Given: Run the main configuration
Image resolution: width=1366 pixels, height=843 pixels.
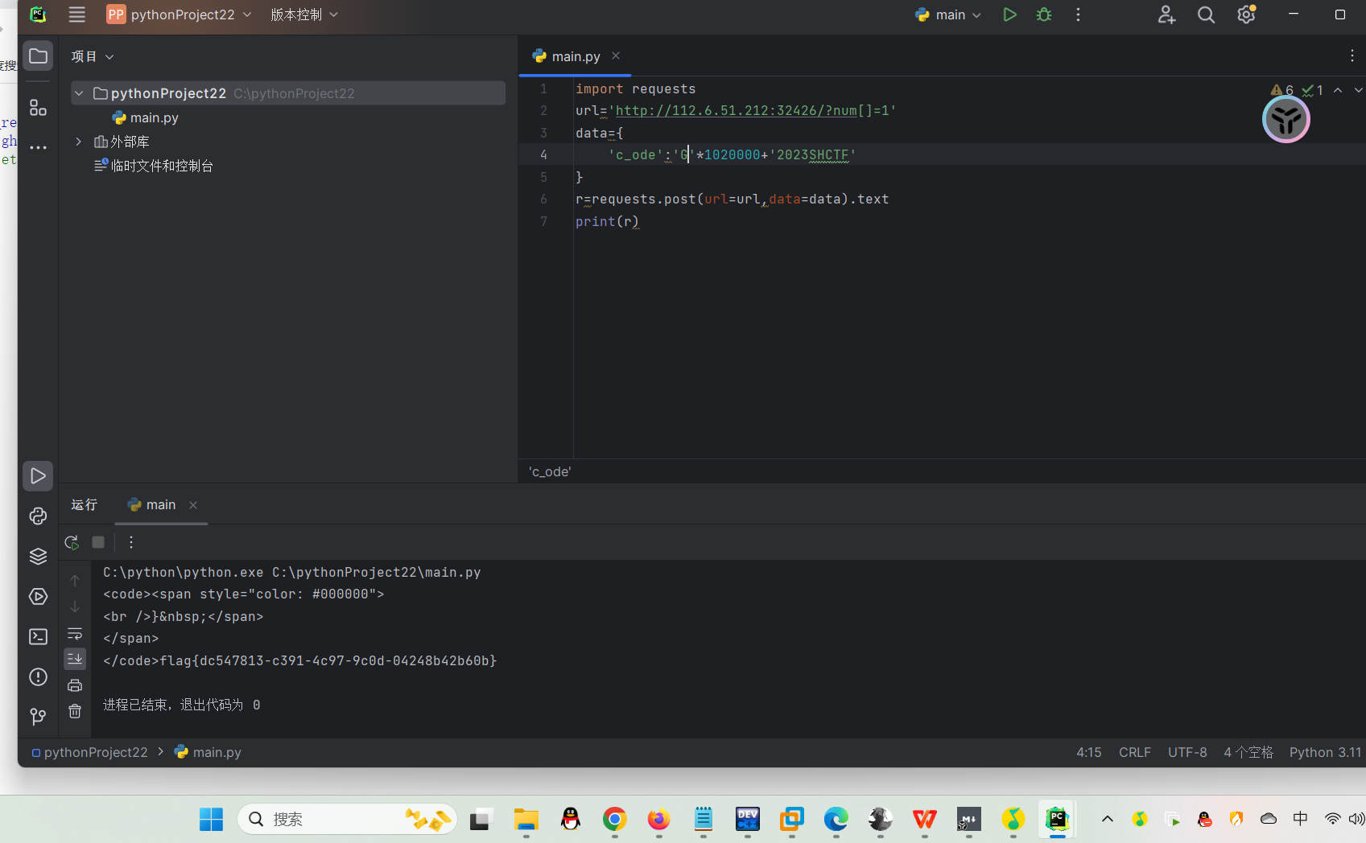Looking at the screenshot, I should [x=1009, y=14].
